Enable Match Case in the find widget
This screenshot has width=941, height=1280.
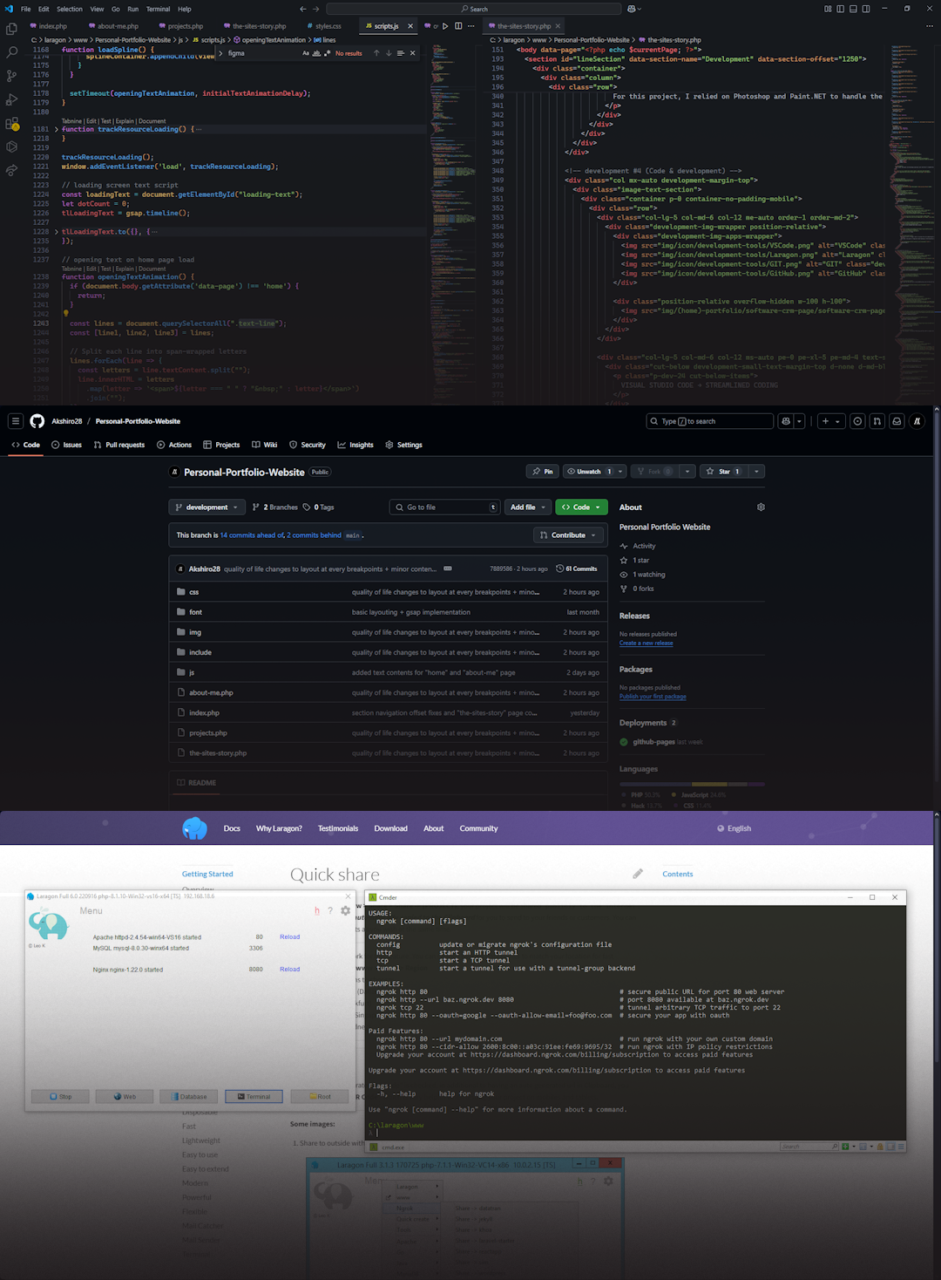tap(306, 52)
